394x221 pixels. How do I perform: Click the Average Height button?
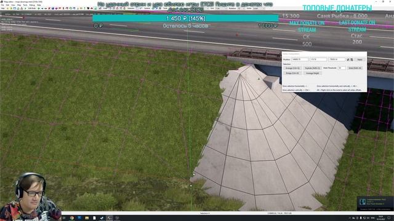pos(312,73)
